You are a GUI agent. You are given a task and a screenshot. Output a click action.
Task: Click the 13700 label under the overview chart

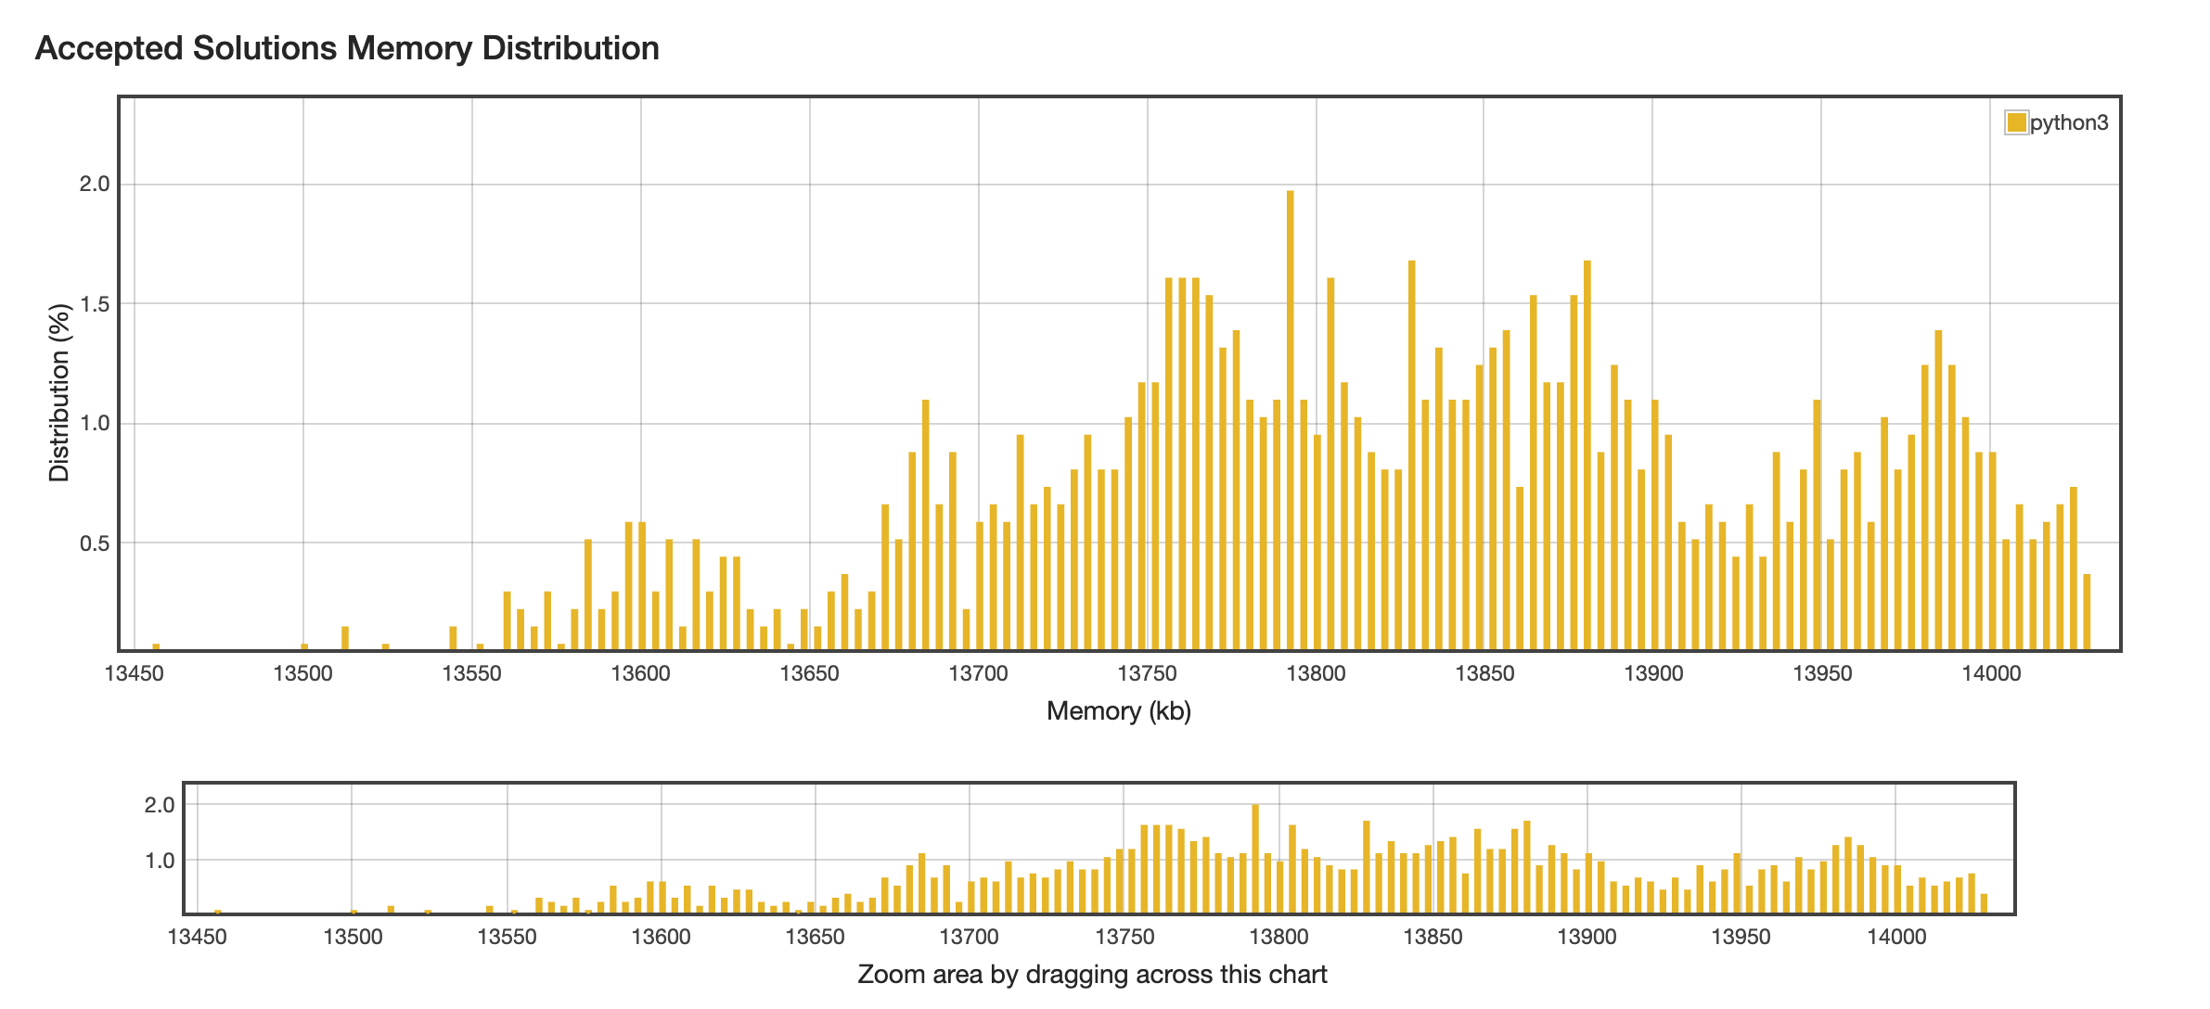pyautogui.click(x=969, y=937)
